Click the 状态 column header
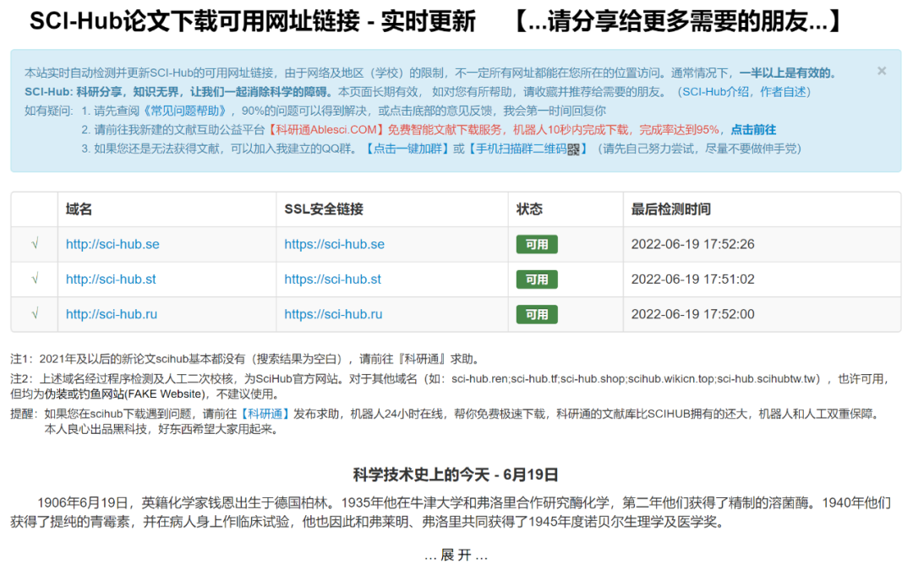 (529, 209)
